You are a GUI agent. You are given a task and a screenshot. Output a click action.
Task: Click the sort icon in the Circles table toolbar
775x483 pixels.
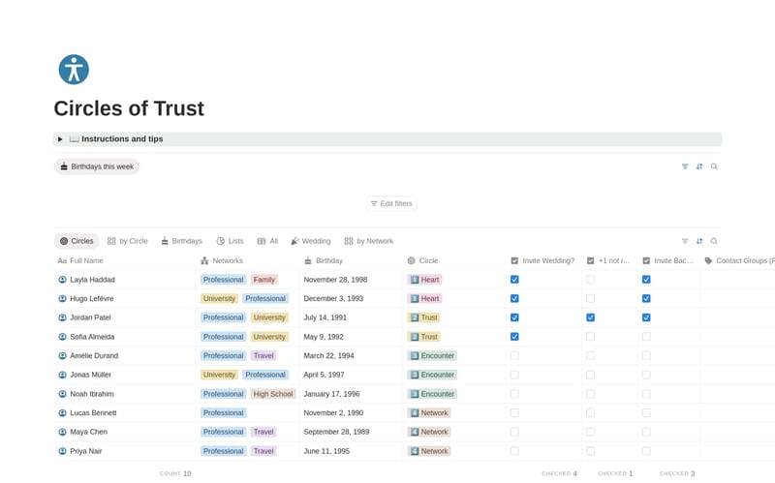click(x=699, y=241)
